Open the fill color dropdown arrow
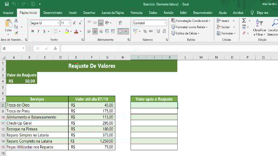This screenshot has height=156, width=278. (x=71, y=31)
